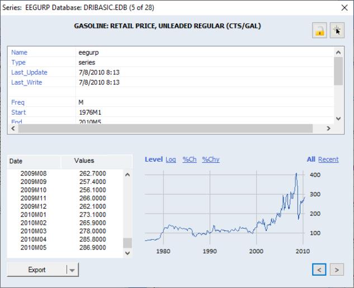The width and height of the screenshot is (354, 288).
Task: Show All data range in graph
Action: point(311,159)
